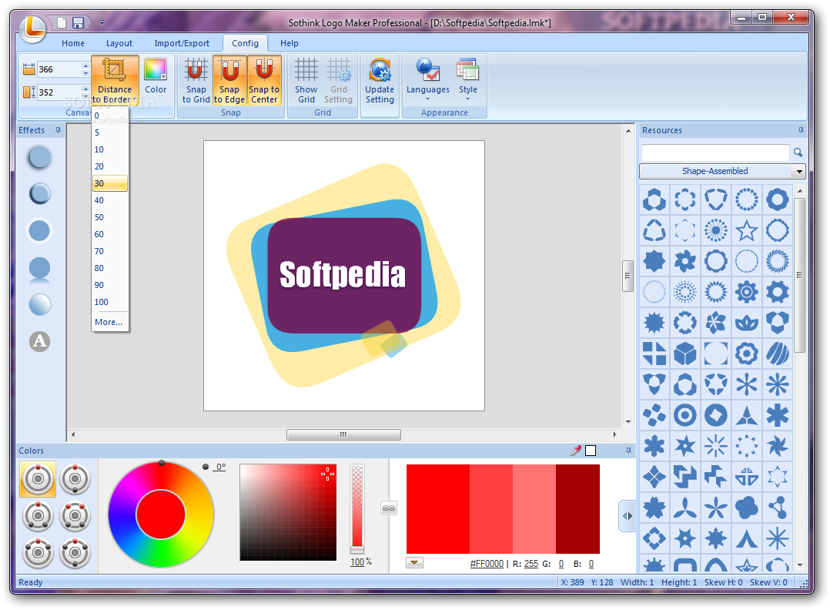
Task: Click the New document icon in title bar
Action: pos(62,23)
